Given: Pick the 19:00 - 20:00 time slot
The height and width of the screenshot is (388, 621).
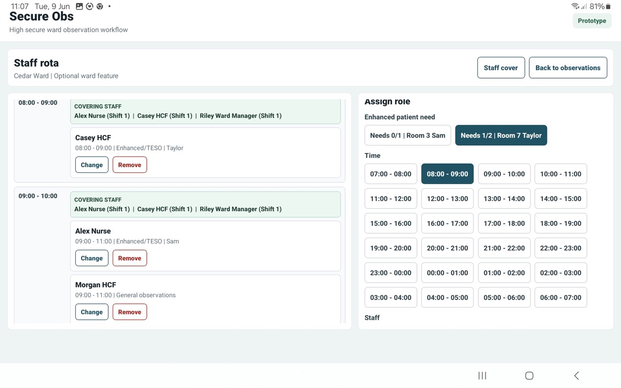Looking at the screenshot, I should coord(390,248).
